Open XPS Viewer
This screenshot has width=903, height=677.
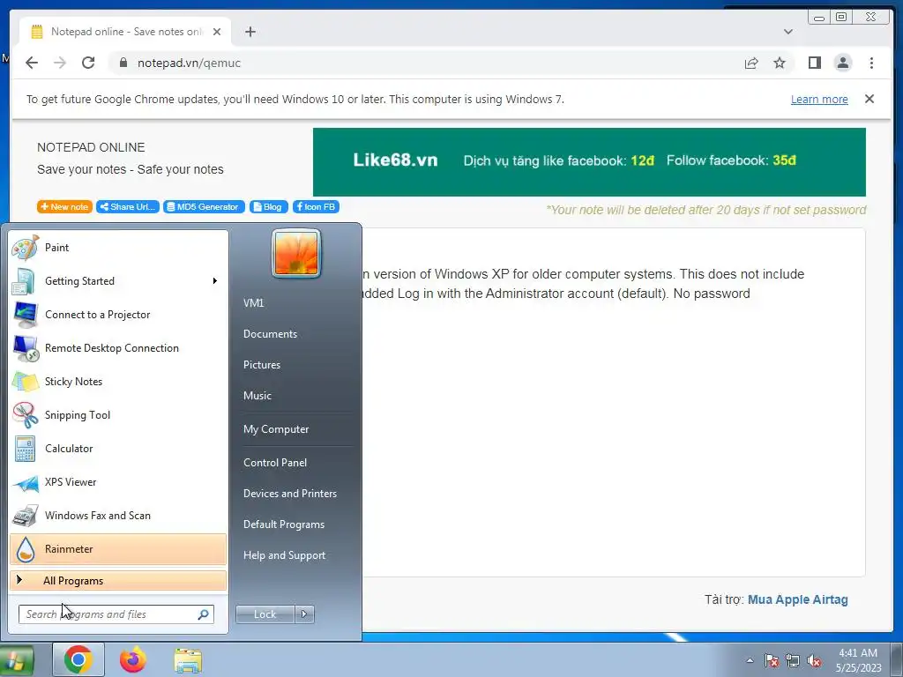coord(118,482)
